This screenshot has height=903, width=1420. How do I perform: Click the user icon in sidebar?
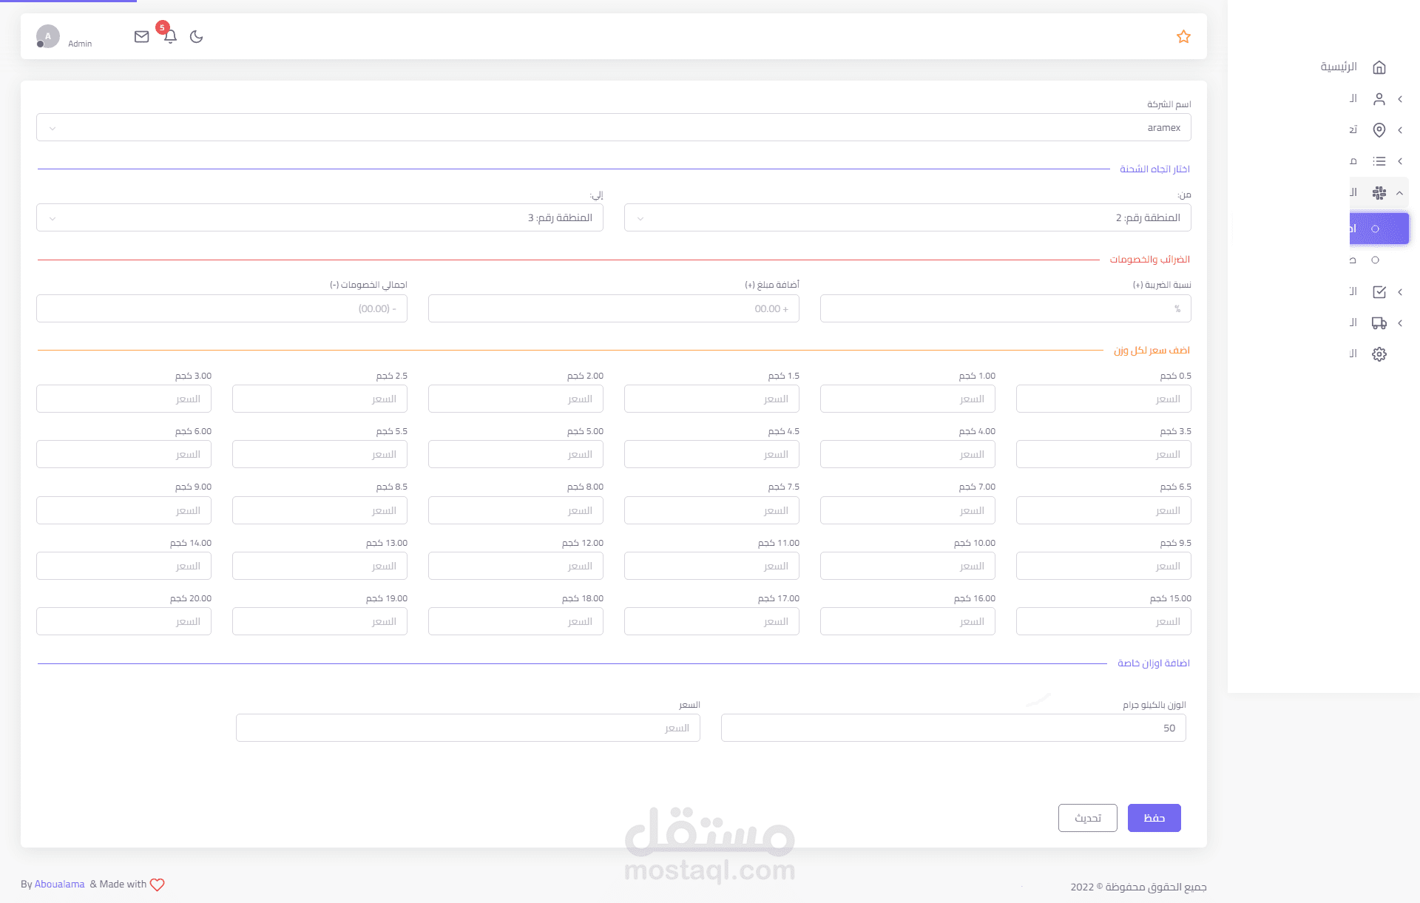coord(1379,99)
